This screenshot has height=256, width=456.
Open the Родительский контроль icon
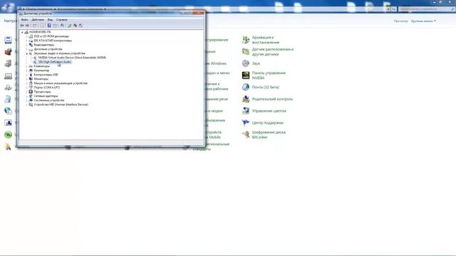(x=246, y=99)
